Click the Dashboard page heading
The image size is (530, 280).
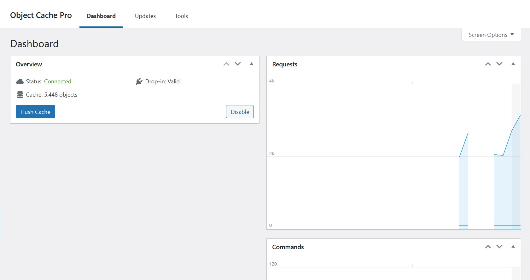(x=34, y=44)
